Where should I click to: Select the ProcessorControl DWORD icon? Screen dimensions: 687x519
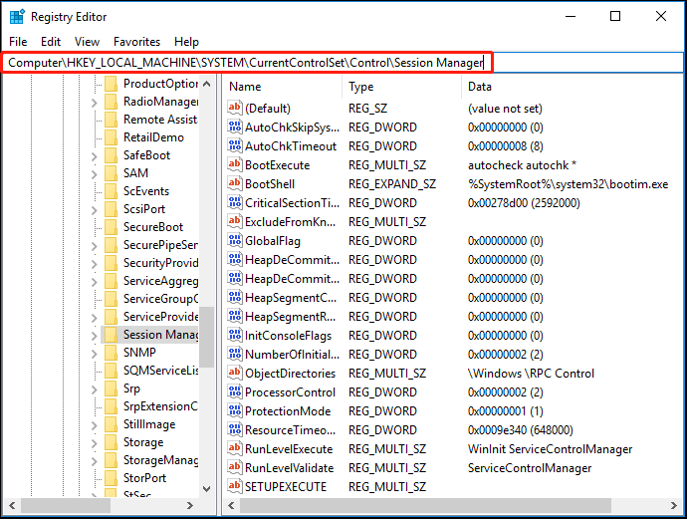[x=235, y=391]
